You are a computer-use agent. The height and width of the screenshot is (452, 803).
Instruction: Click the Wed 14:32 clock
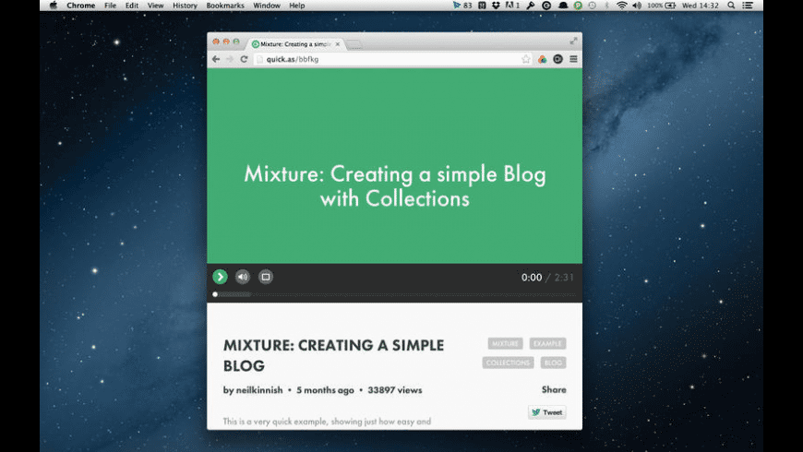coord(700,6)
